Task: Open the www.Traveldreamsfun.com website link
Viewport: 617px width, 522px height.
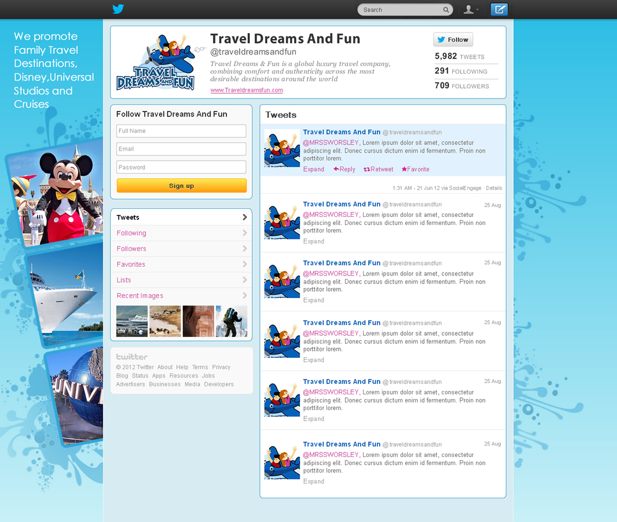Action: pos(246,90)
